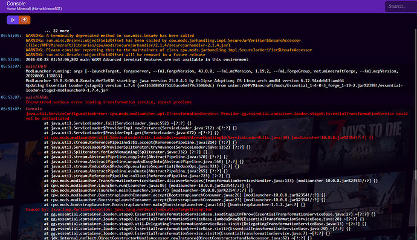Click the "main/FATAL" label
The width and height of the screenshot is (417, 240).
click(x=37, y=97)
